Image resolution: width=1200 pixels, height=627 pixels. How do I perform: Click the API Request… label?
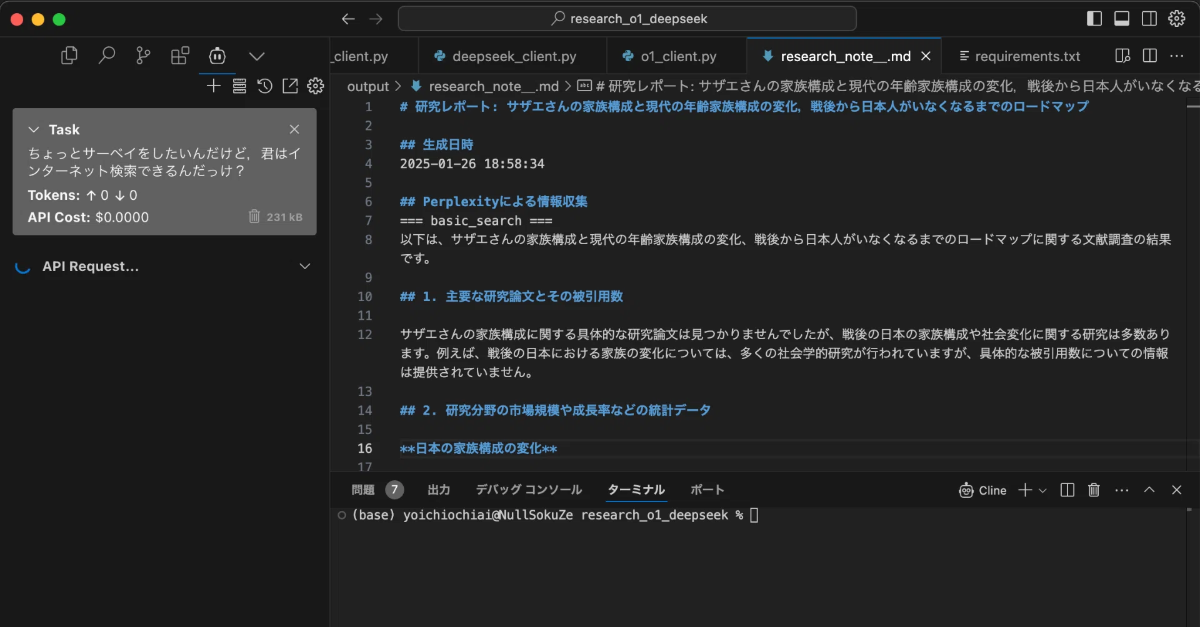tap(91, 266)
